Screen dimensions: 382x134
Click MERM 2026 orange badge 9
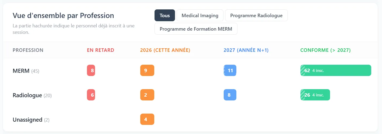point(147,70)
